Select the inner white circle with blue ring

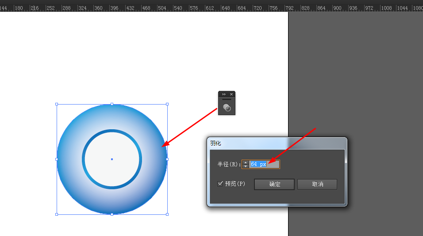click(x=112, y=159)
